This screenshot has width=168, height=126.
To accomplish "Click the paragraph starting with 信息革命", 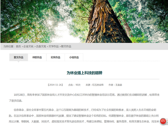I will tap(84, 116).
